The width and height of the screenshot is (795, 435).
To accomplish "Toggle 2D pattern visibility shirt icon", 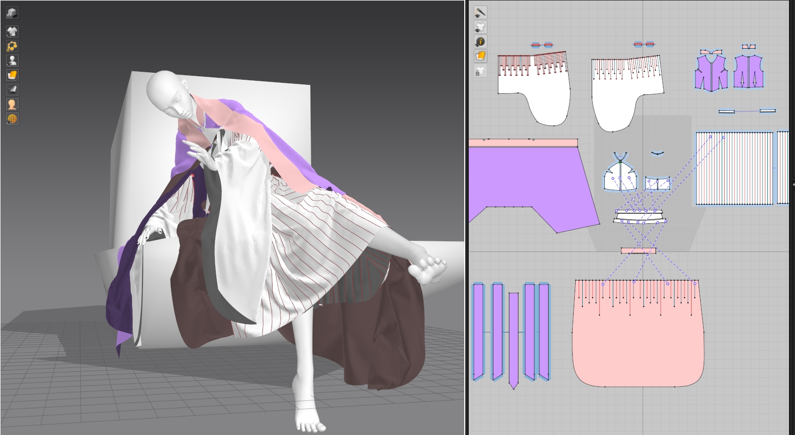I will click(x=480, y=27).
